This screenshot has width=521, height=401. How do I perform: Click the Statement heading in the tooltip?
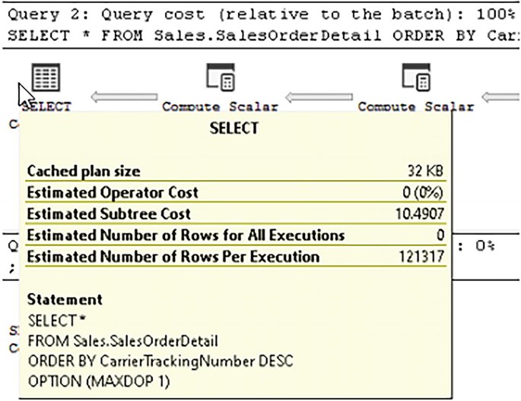[65, 300]
